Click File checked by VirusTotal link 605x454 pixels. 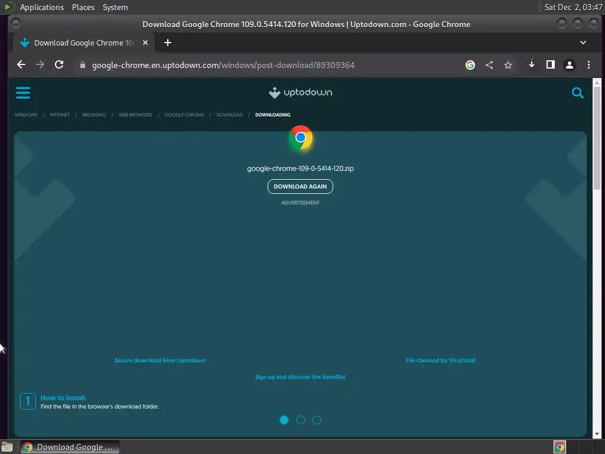(440, 360)
